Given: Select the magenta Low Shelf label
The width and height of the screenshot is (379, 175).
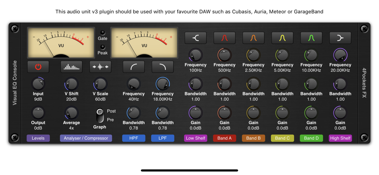Looking at the screenshot, I should point(195,138).
